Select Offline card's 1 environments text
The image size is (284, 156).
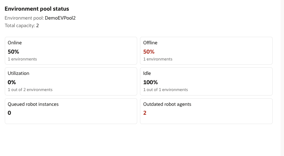158,59
